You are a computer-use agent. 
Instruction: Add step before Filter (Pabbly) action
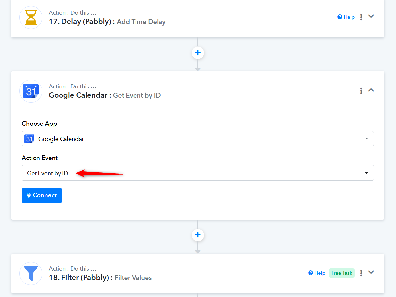point(198,235)
